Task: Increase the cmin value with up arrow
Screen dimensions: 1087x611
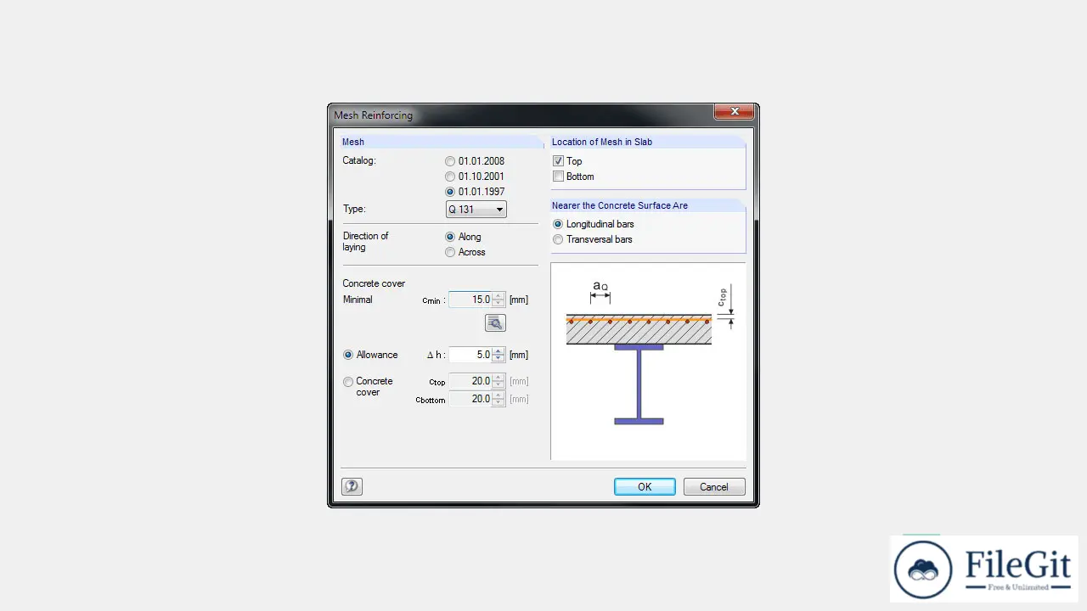Action: 498,296
